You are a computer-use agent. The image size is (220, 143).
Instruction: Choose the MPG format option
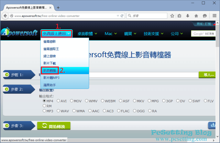click(149, 101)
